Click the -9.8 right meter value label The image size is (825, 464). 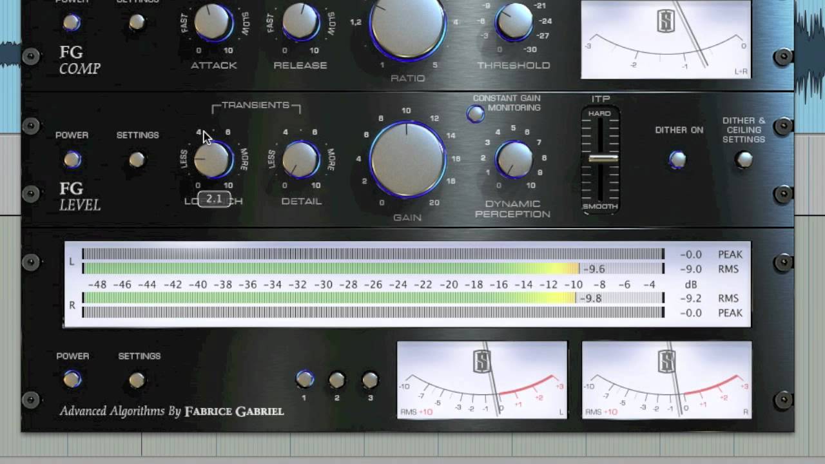[590, 298]
